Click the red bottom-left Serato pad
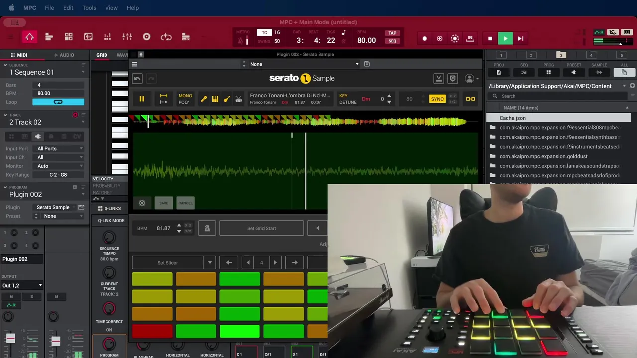This screenshot has width=637, height=358. click(x=152, y=331)
